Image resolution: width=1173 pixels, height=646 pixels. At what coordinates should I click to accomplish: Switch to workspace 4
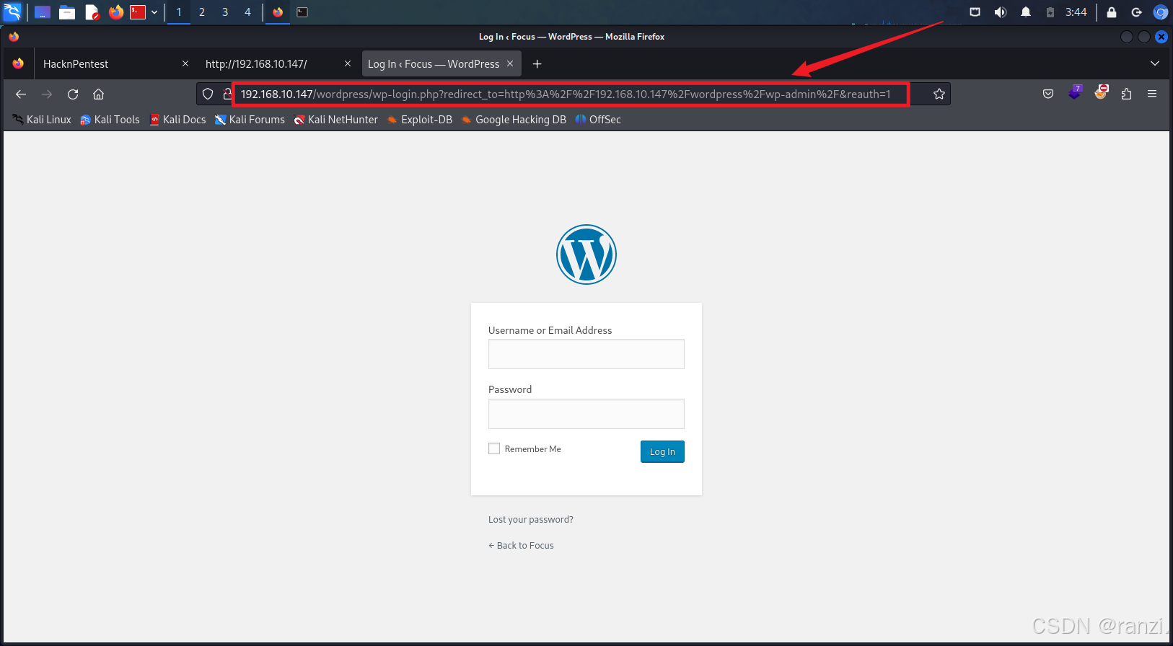click(x=247, y=12)
